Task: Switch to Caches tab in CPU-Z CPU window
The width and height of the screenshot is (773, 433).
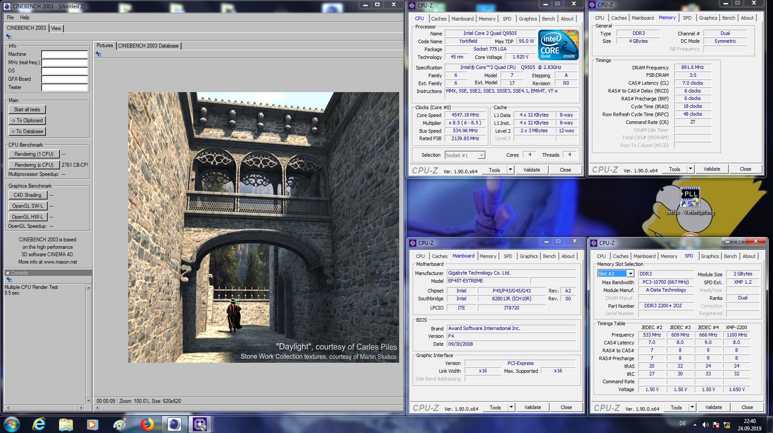Action: [x=439, y=19]
